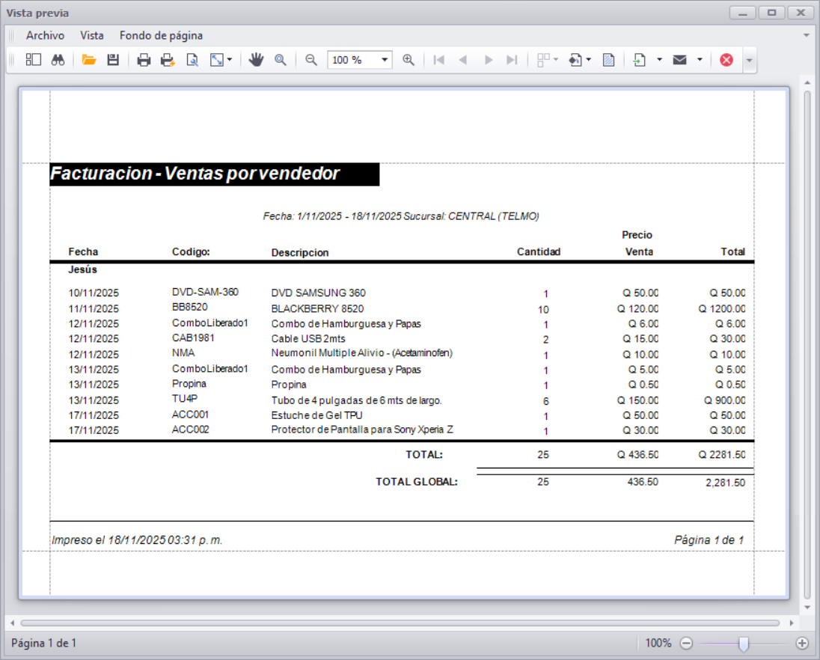Open the Fondo de página menu
This screenshot has height=660, width=820.
(x=161, y=35)
